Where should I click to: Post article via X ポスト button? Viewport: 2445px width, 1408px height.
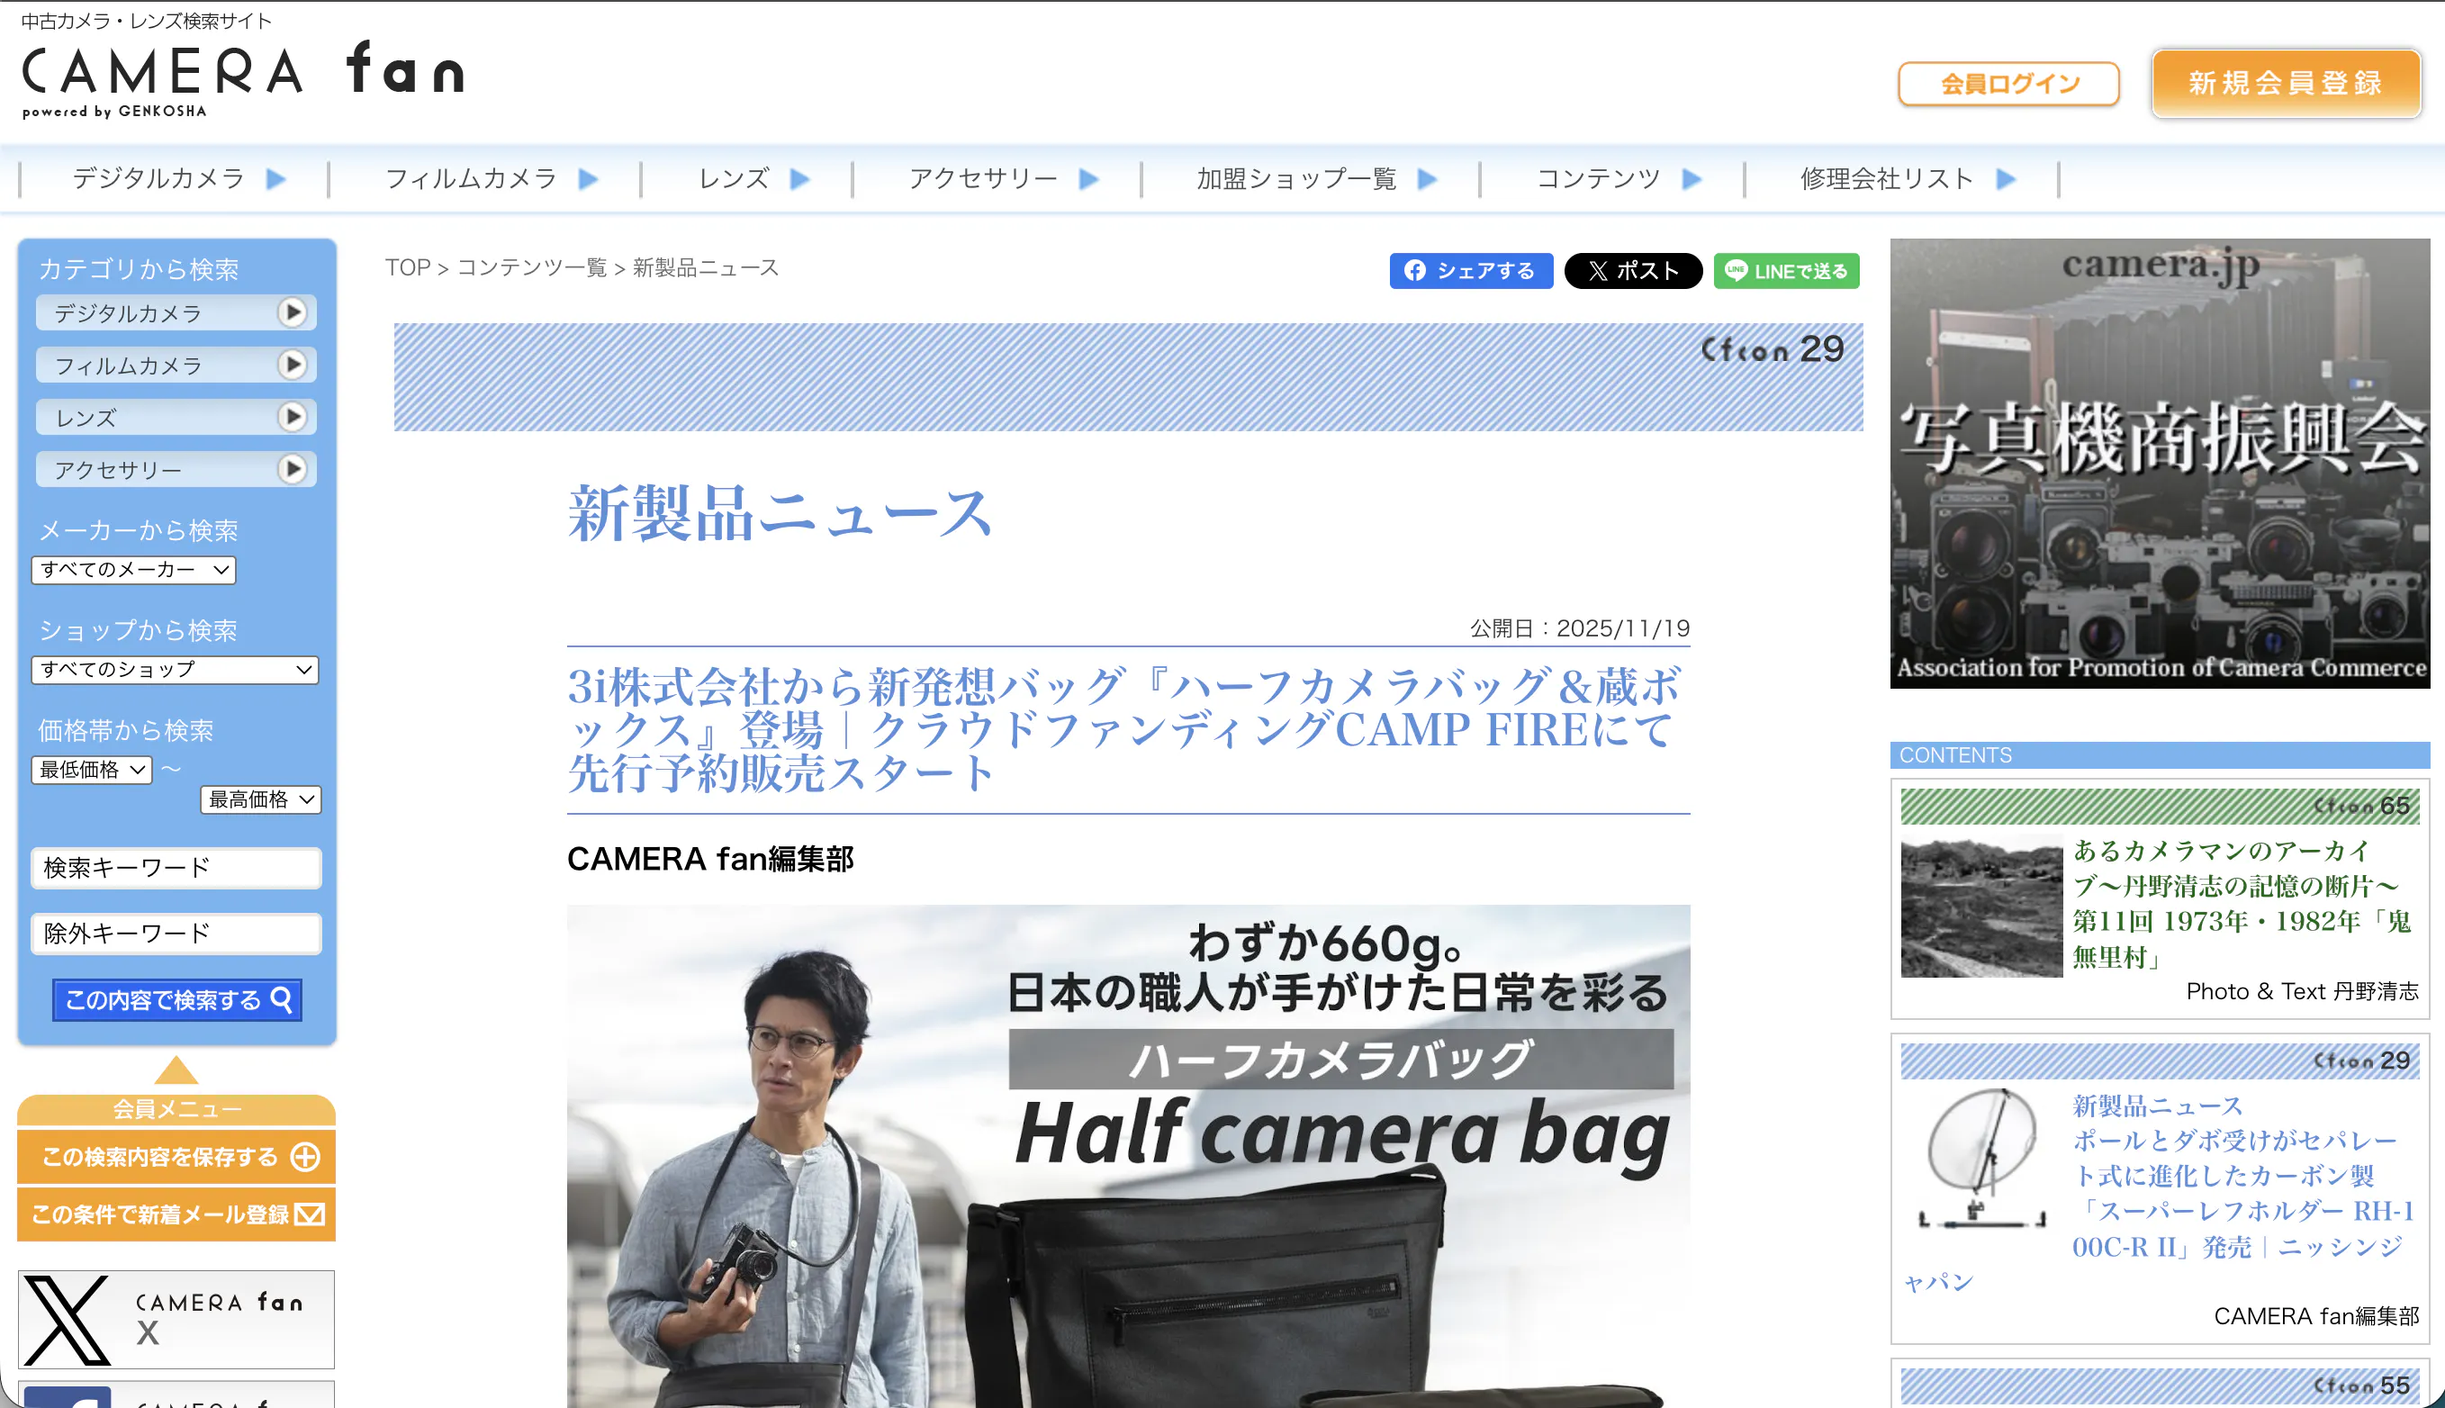pyautogui.click(x=1633, y=271)
